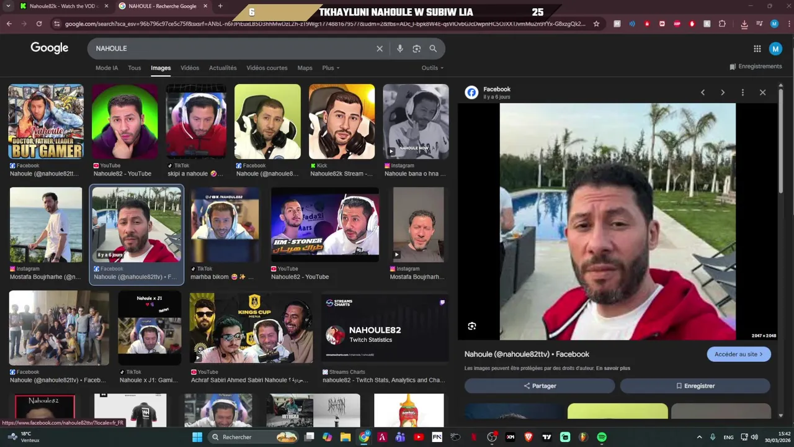The image size is (794, 447).
Task: Open Chrome downloads icon
Action: click(x=744, y=24)
